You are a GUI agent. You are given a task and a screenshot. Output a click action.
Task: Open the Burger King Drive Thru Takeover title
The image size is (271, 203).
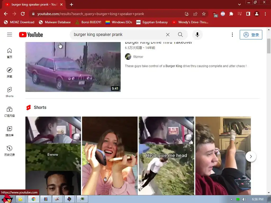pos(159,43)
